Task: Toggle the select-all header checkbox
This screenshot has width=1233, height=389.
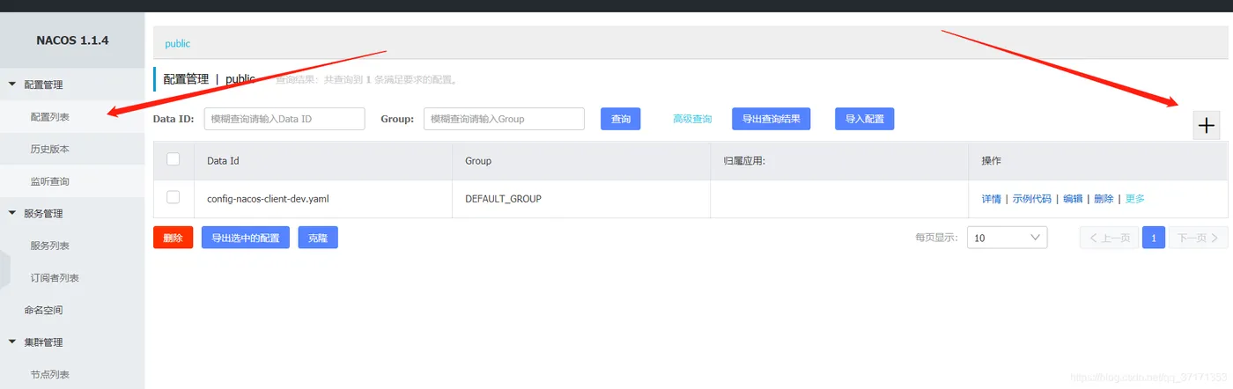Action: click(x=174, y=159)
